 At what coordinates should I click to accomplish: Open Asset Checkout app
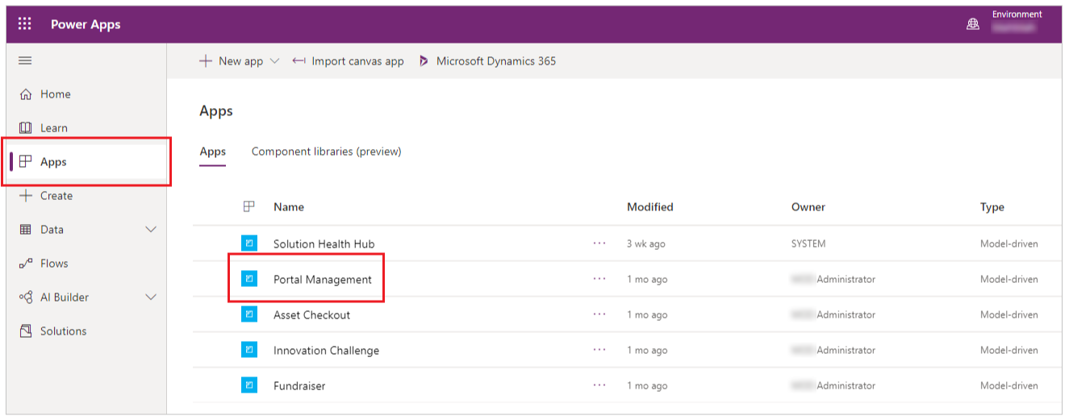click(x=311, y=315)
